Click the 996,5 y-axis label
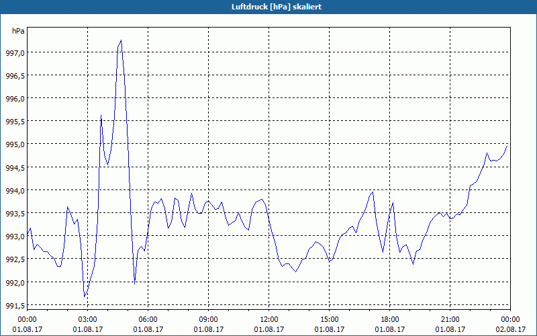This screenshot has width=537, height=336. (x=15, y=75)
